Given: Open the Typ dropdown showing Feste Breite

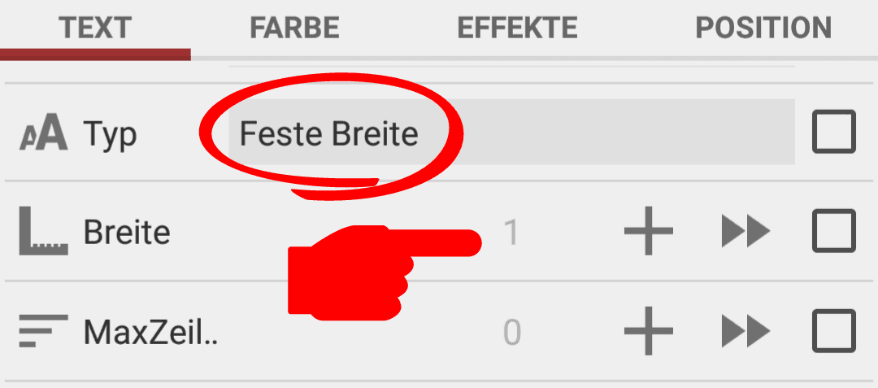Looking at the screenshot, I should 512,132.
